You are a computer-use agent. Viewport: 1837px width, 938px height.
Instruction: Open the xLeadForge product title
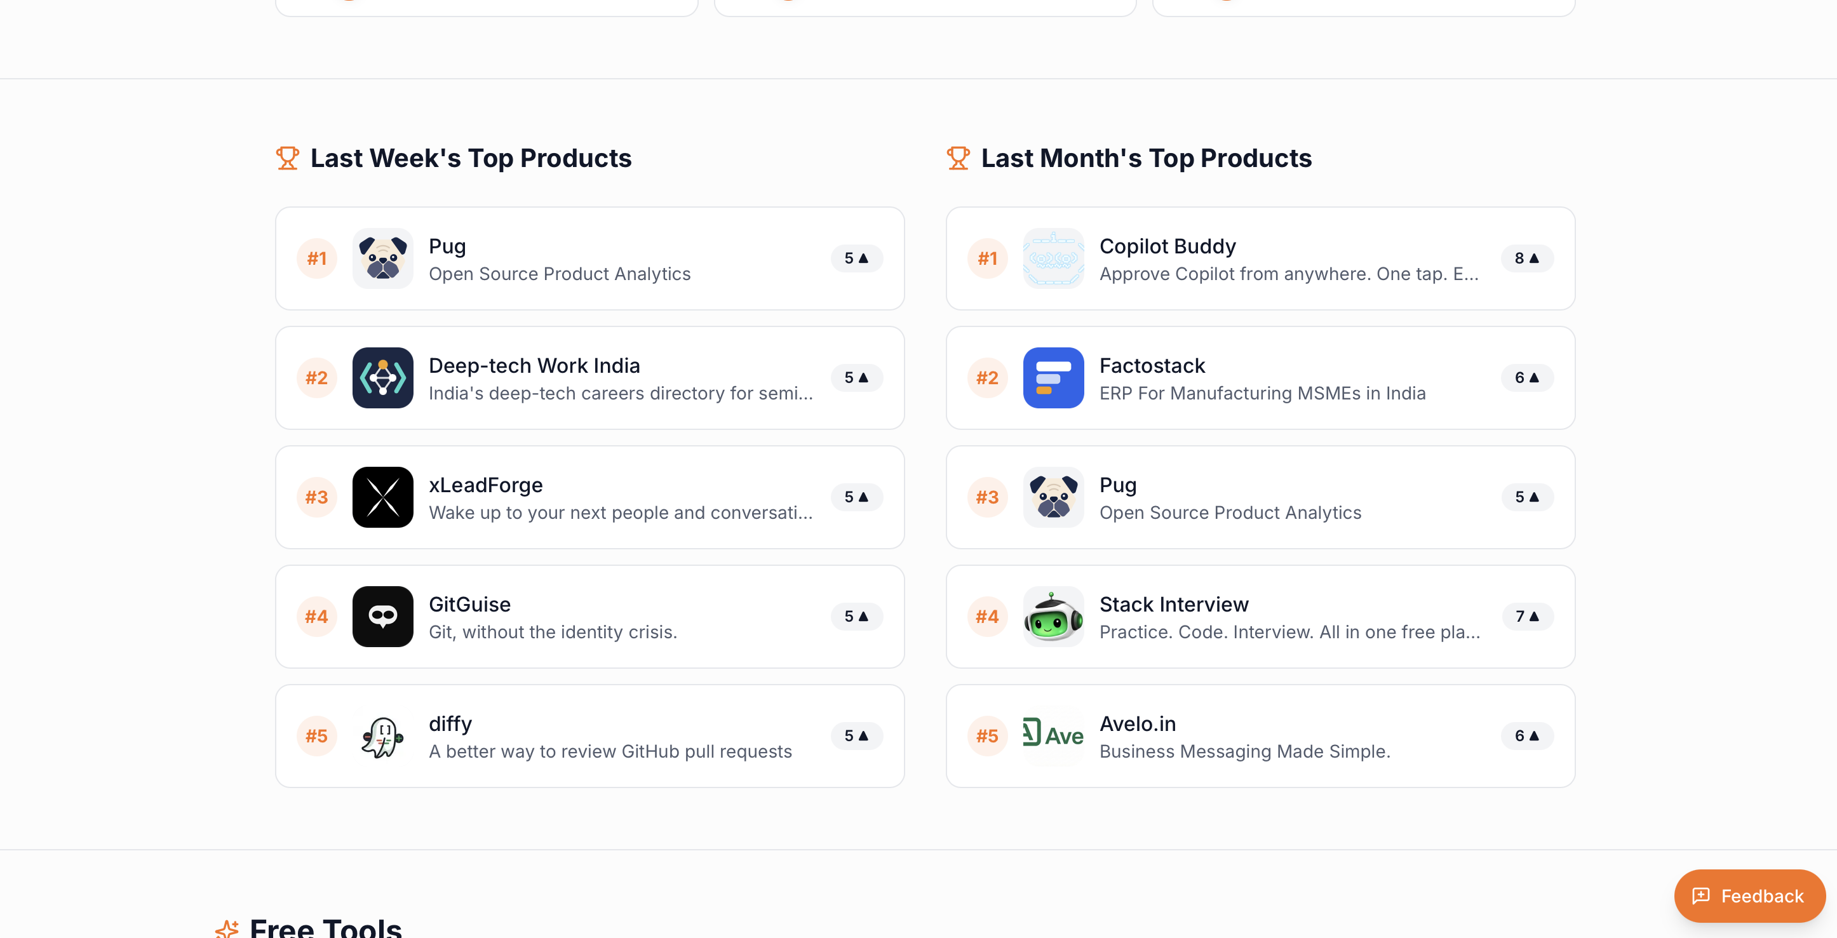(x=486, y=485)
